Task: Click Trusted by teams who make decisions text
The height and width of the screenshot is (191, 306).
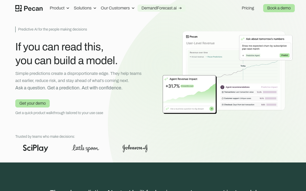Action: [x=45, y=137]
